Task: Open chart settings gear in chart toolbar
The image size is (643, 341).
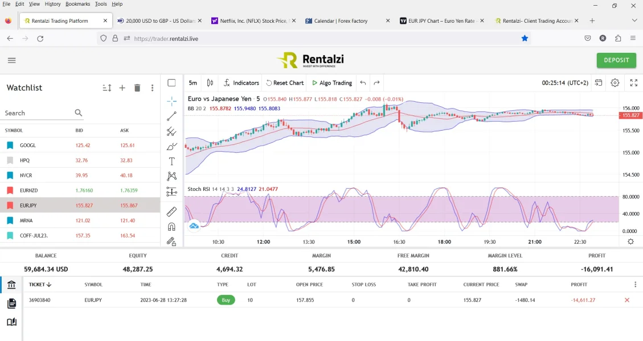Action: pyautogui.click(x=615, y=83)
